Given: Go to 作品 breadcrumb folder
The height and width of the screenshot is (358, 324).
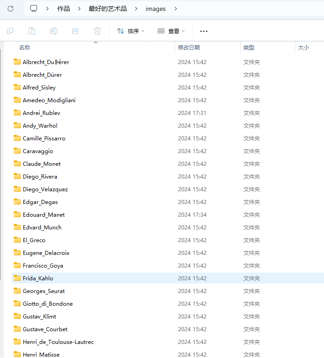Looking at the screenshot, I should pos(64,9).
